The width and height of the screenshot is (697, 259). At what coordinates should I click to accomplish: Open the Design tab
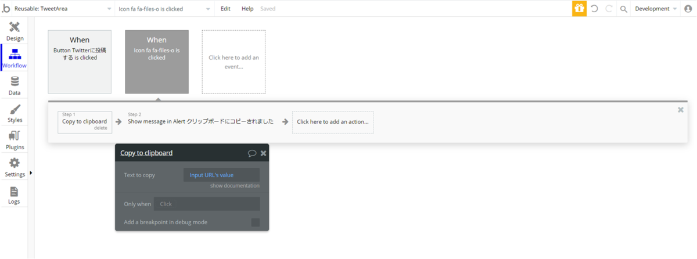(x=15, y=31)
